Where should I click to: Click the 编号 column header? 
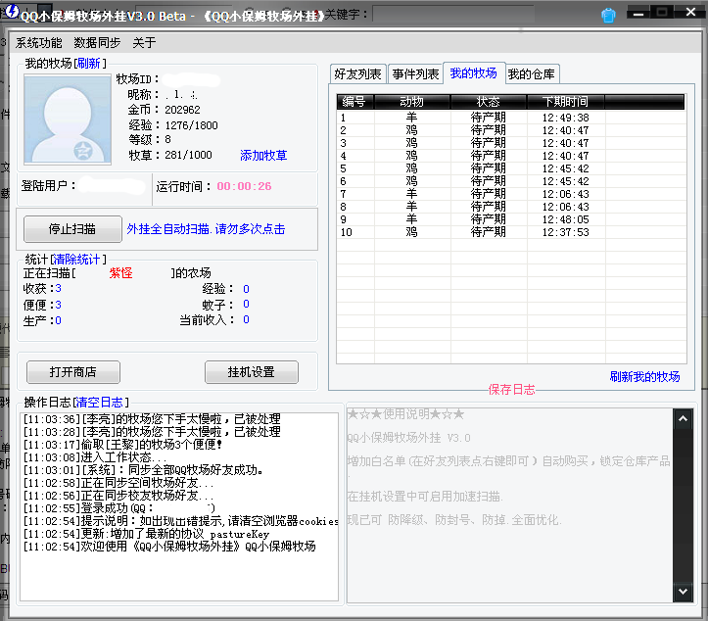tap(355, 102)
